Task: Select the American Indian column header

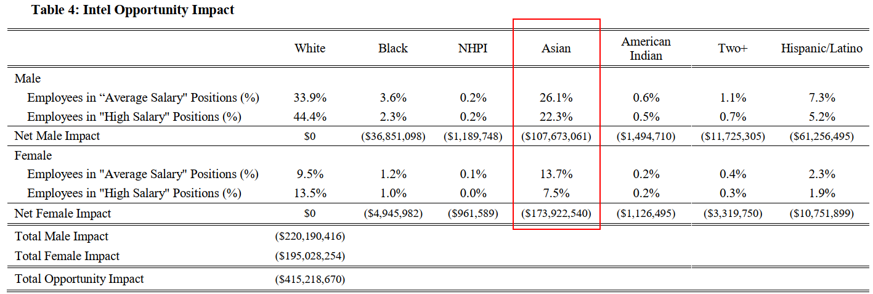Action: pos(646,49)
